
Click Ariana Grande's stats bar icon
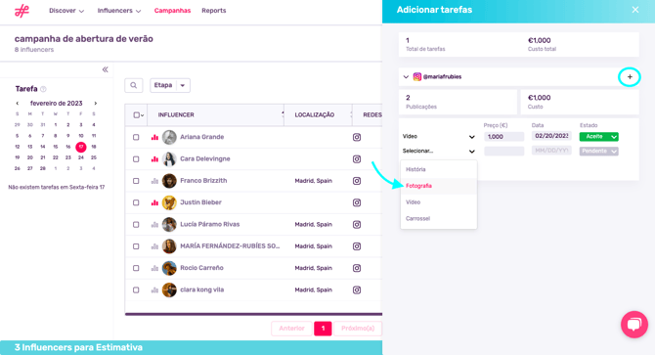154,137
